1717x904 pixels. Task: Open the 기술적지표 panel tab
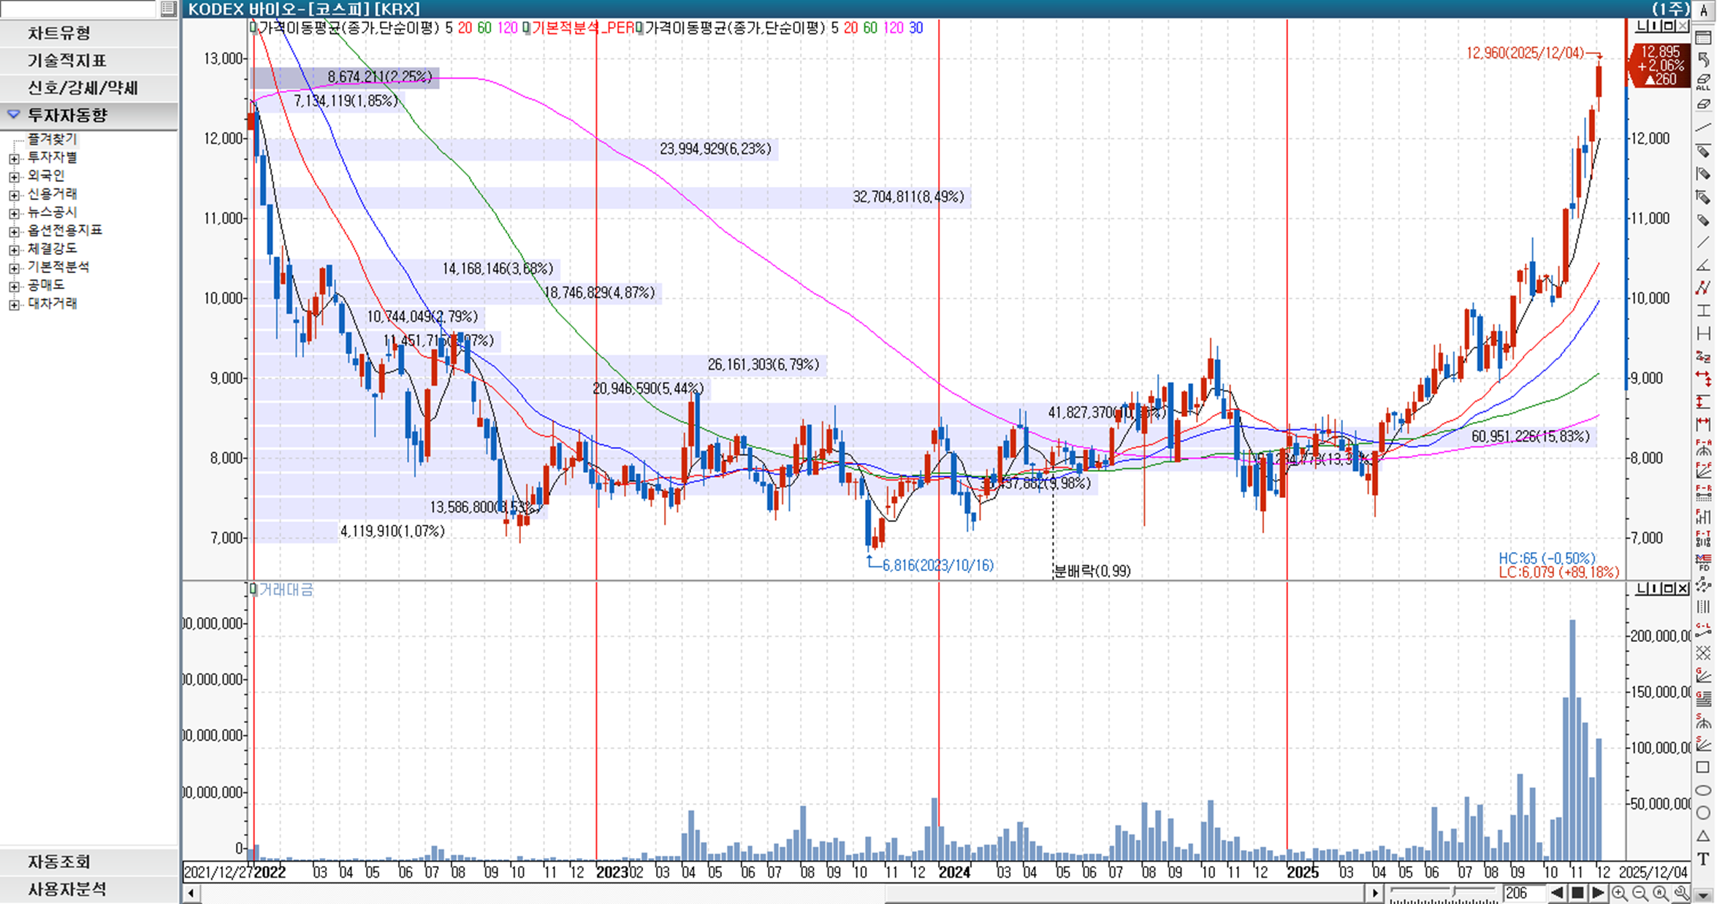coord(67,61)
